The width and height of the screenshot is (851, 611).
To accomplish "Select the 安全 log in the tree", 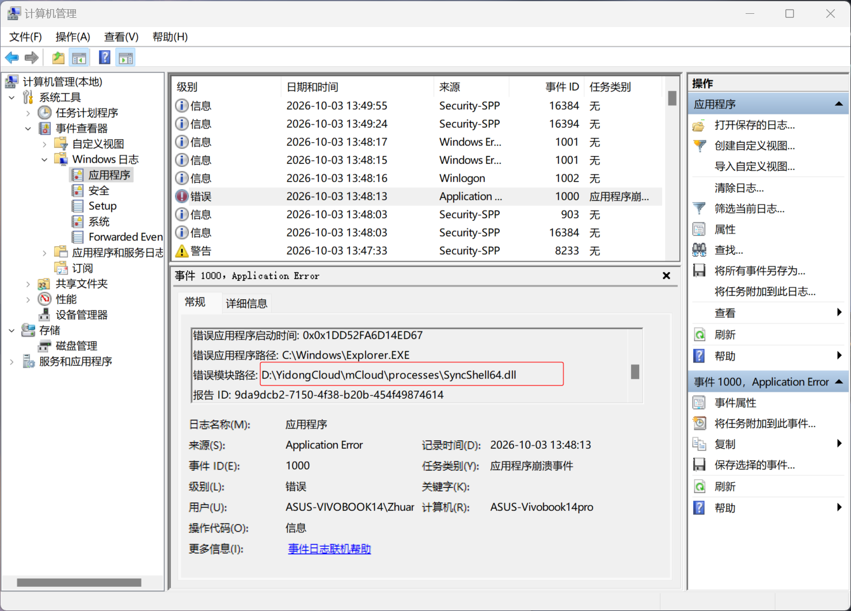I will click(x=98, y=190).
